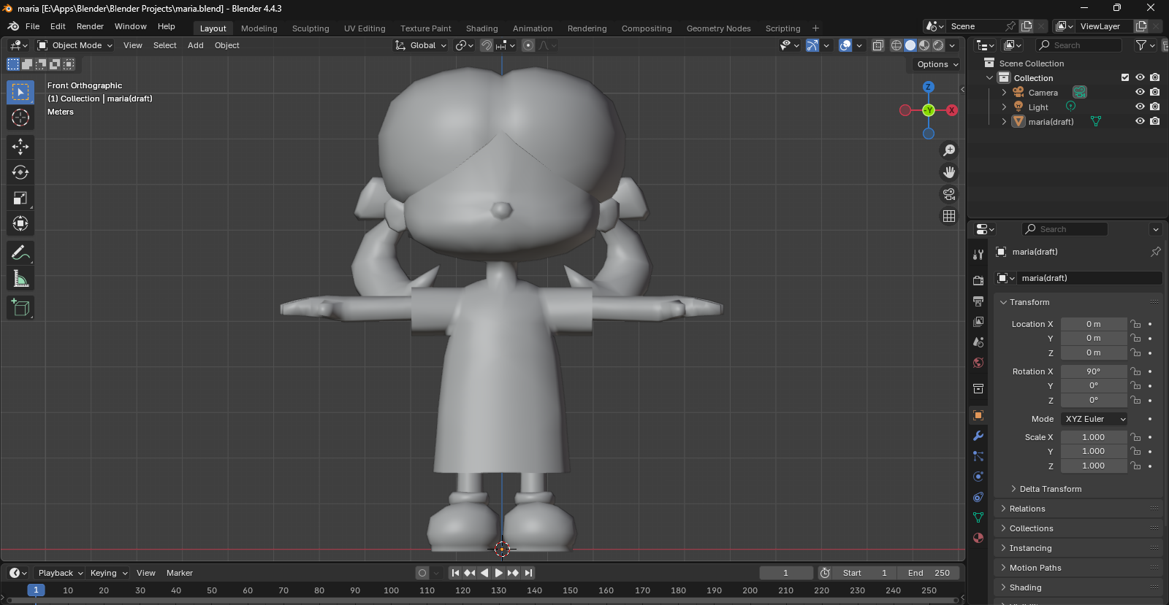Toggle proportional editing button

pos(528,45)
